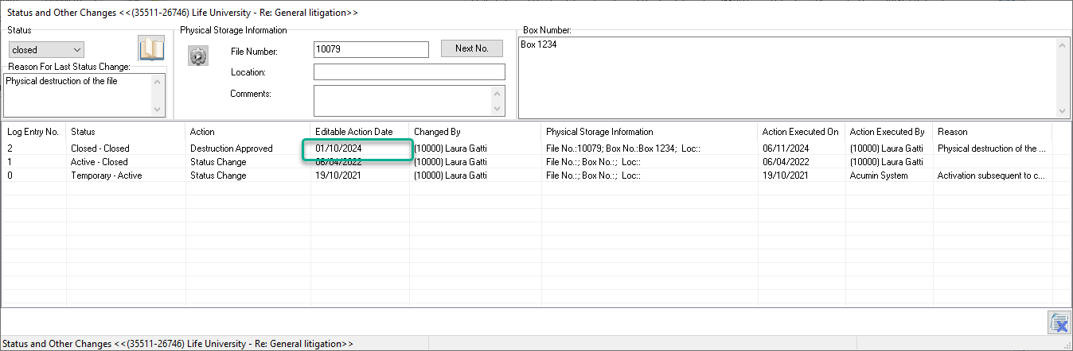Click the Reason For Last Status Change box
Image resolution: width=1073 pixels, height=351 pixels.
click(77, 95)
